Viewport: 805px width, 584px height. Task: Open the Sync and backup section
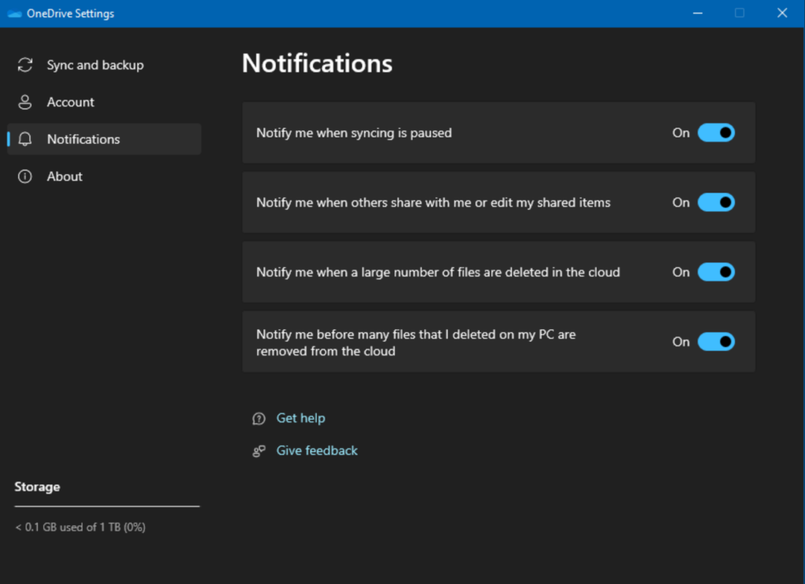[105, 65]
